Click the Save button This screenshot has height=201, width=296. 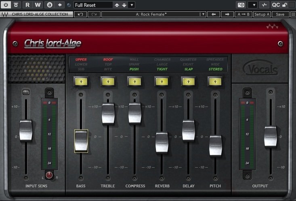[x=280, y=14]
